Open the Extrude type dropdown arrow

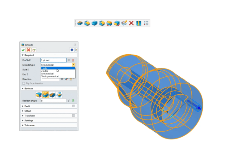[74, 65]
